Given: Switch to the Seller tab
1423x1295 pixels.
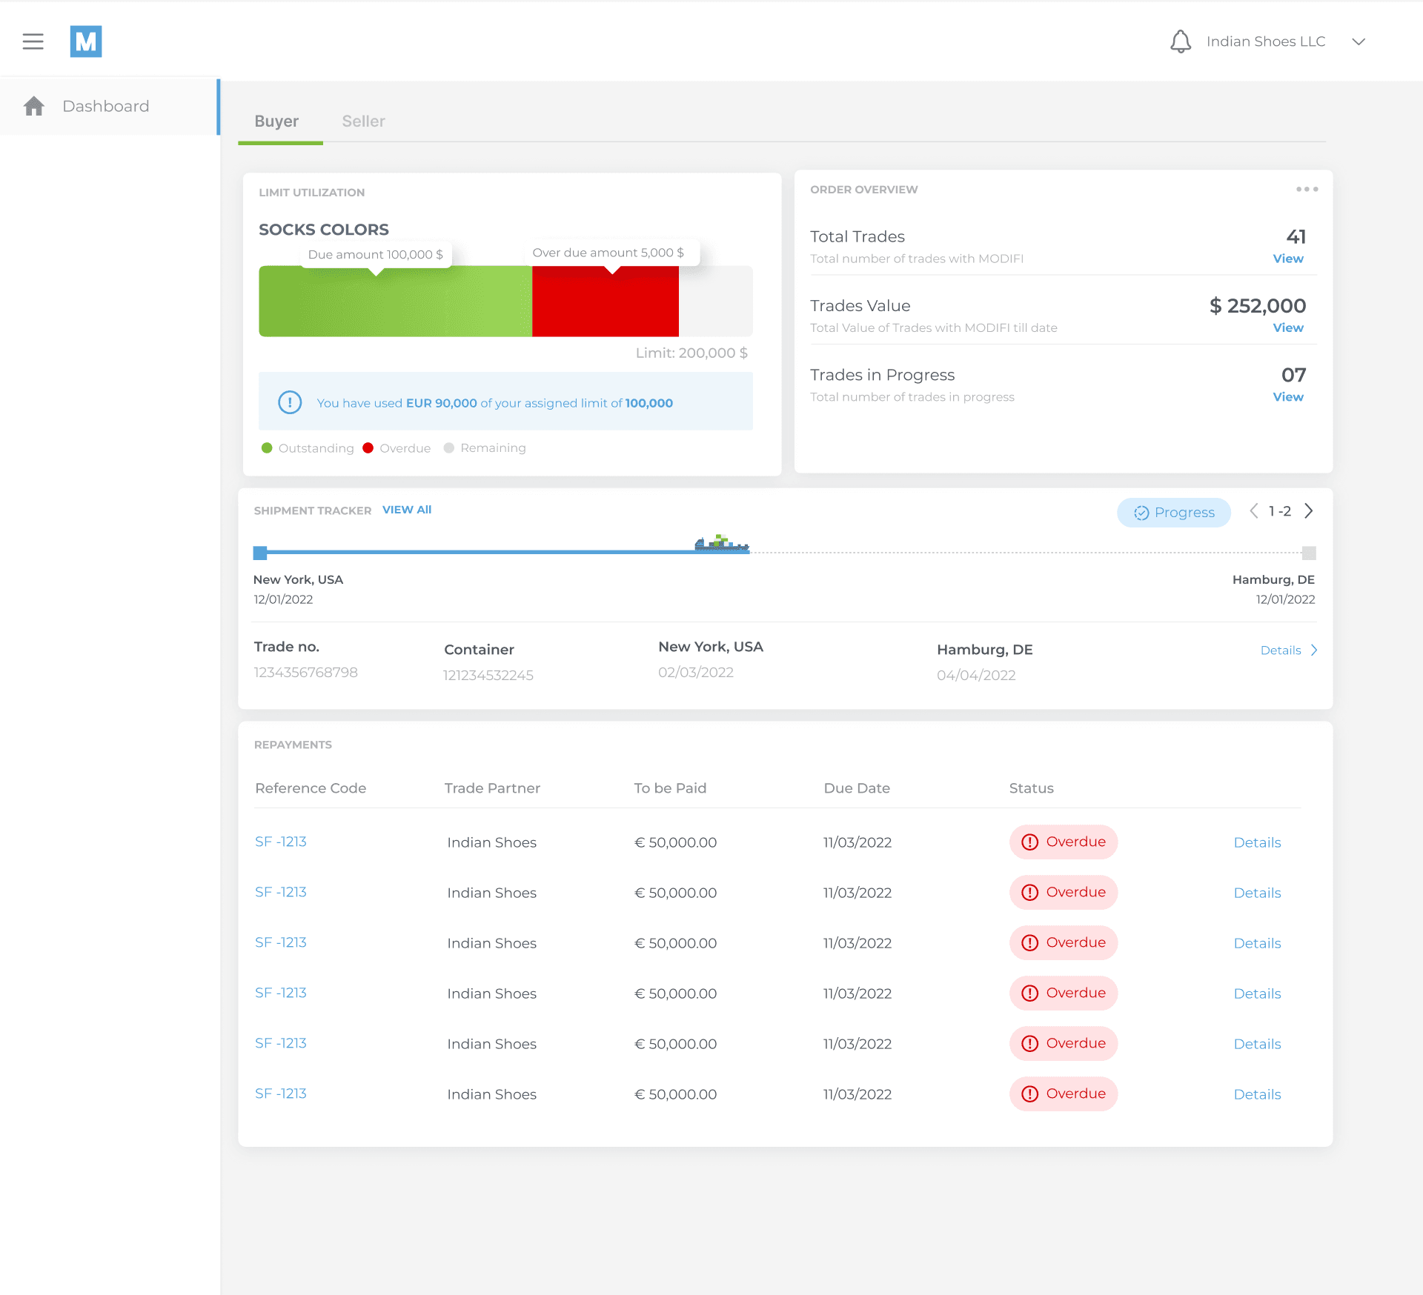Looking at the screenshot, I should (363, 121).
